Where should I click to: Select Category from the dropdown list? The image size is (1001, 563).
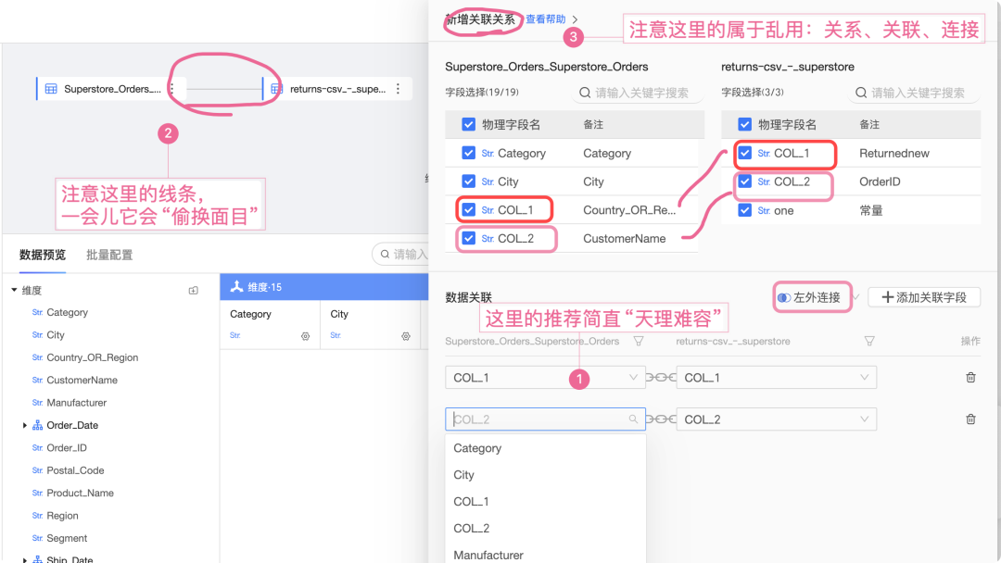tap(545, 448)
